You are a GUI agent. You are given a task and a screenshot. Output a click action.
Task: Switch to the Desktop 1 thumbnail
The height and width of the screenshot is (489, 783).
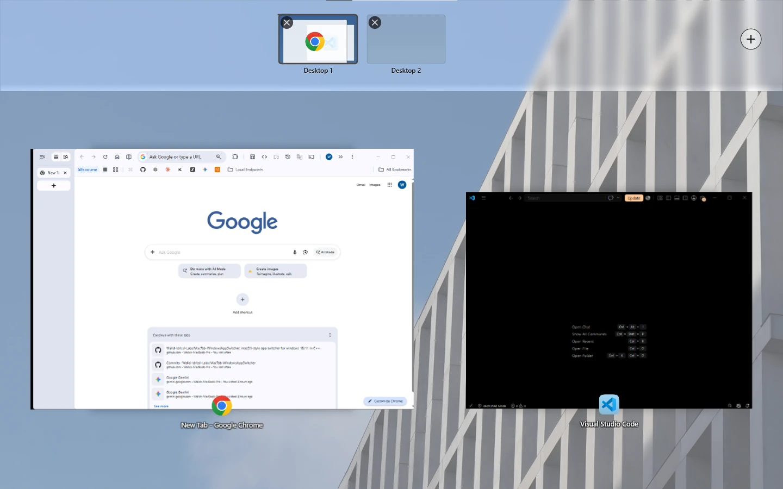pyautogui.click(x=318, y=39)
